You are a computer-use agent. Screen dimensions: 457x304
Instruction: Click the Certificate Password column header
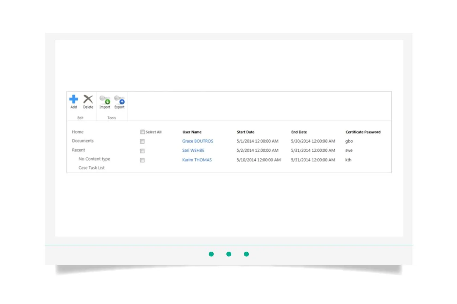(x=363, y=132)
